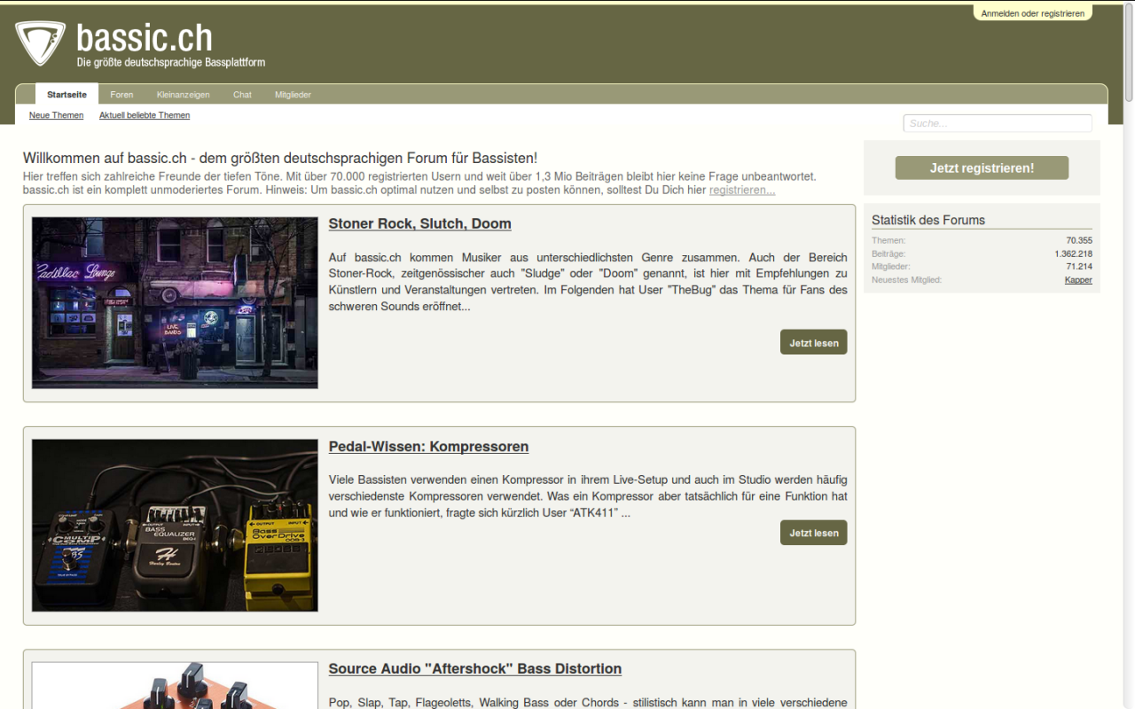Click the Jetzt registrieren! button
The height and width of the screenshot is (709, 1135).
[982, 168]
